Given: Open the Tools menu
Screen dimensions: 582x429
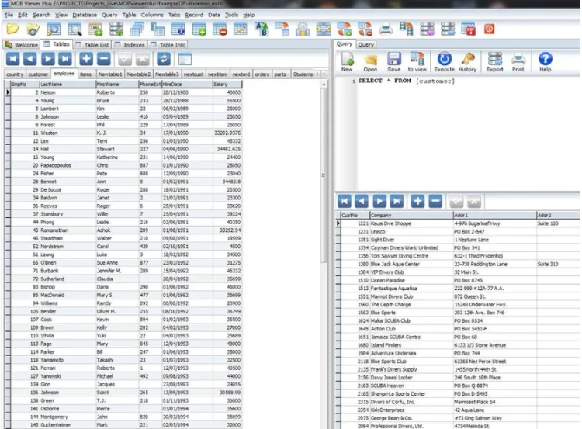Looking at the screenshot, I should click(x=231, y=15).
